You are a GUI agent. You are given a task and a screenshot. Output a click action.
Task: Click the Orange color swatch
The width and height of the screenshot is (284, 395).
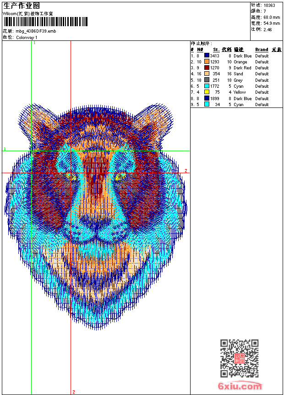(207, 62)
